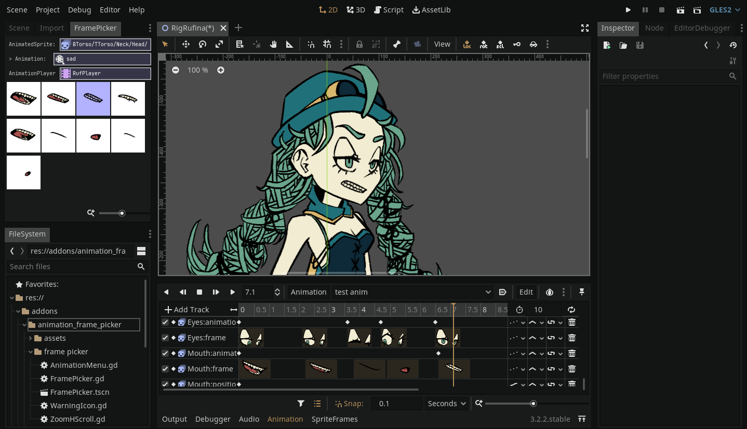This screenshot has width=747, height=429.
Task: Adjust the FramePicker zoom slider
Action: (122, 213)
